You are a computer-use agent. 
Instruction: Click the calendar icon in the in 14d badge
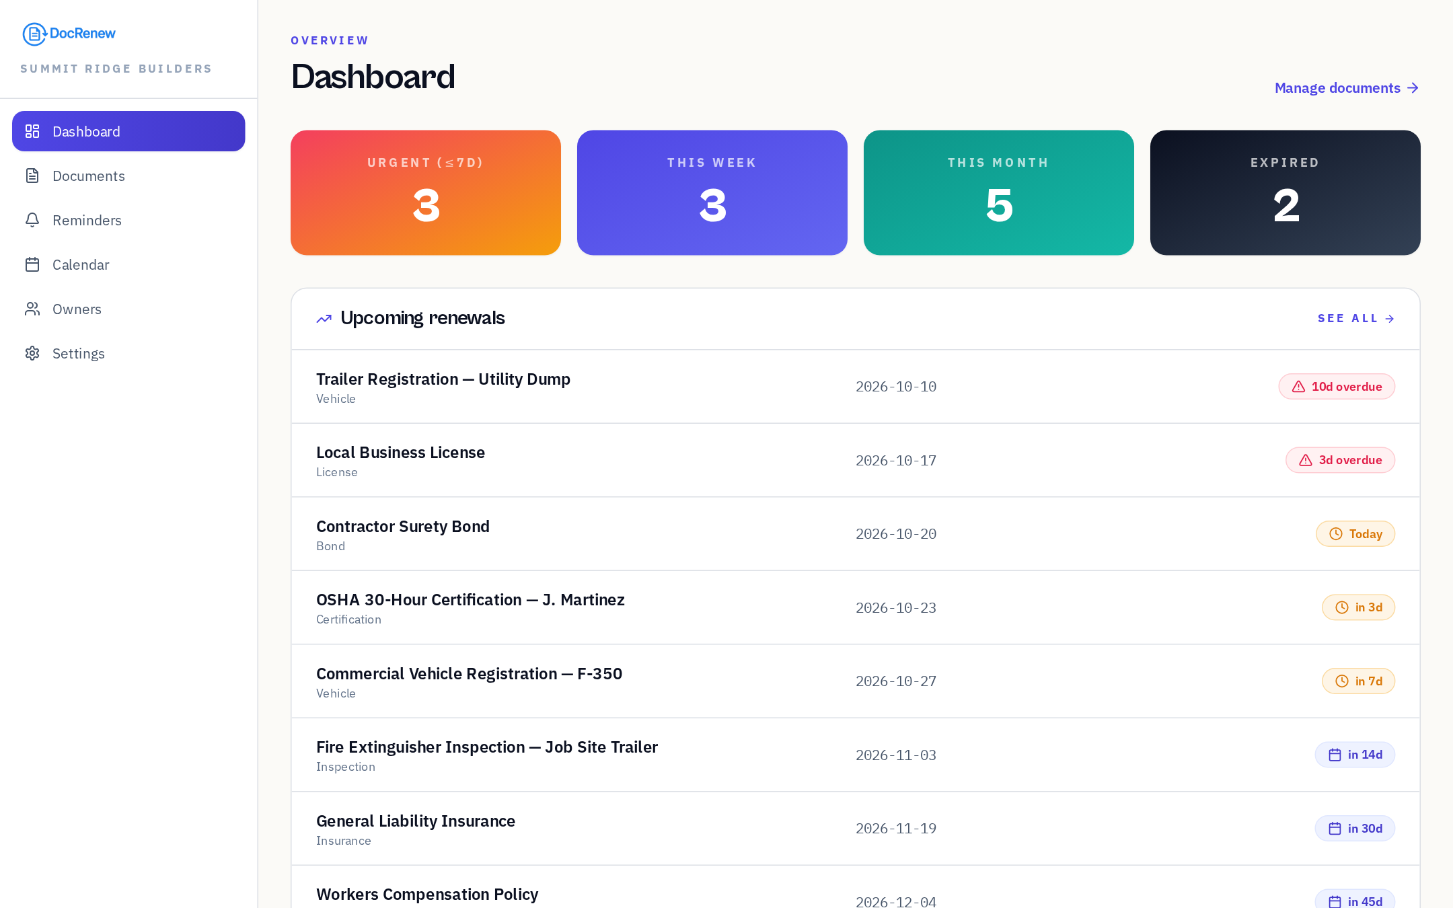coord(1335,755)
